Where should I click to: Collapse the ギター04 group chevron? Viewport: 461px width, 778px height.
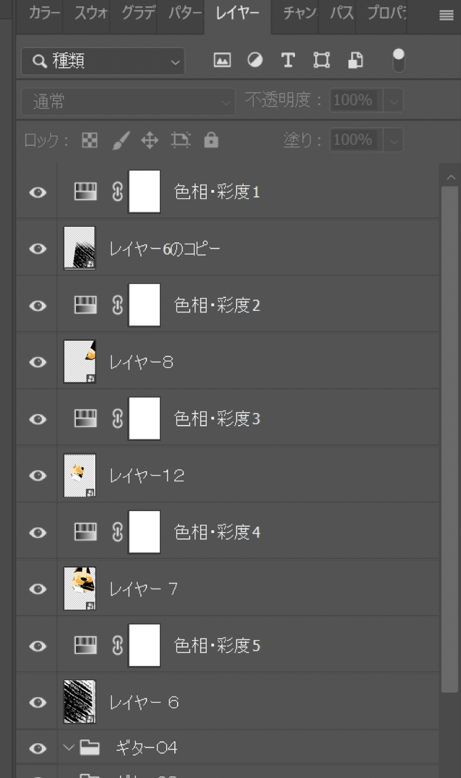69,747
